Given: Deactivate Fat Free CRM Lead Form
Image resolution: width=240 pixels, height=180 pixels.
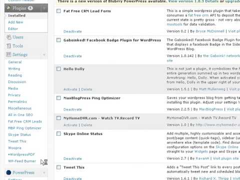Looking at the screenshot, I should [x=72, y=31].
